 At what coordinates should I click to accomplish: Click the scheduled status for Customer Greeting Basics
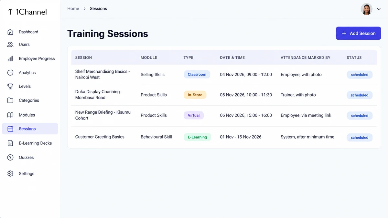click(x=360, y=138)
